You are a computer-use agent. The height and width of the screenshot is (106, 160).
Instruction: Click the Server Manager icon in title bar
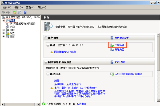[x=3, y=3]
